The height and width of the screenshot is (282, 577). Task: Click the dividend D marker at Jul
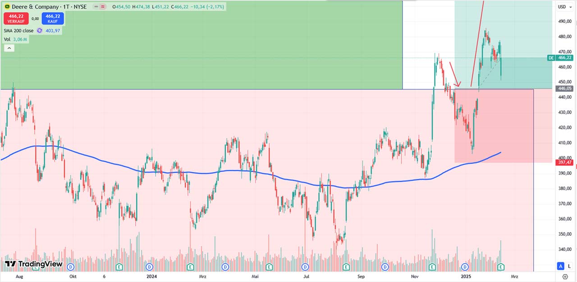(x=305, y=266)
